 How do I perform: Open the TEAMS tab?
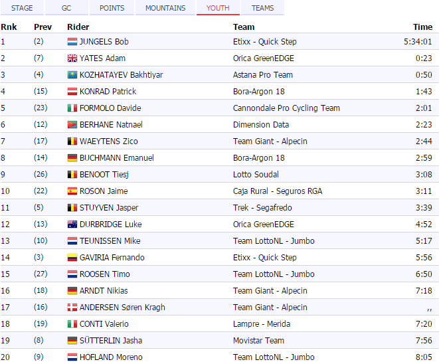(262, 8)
